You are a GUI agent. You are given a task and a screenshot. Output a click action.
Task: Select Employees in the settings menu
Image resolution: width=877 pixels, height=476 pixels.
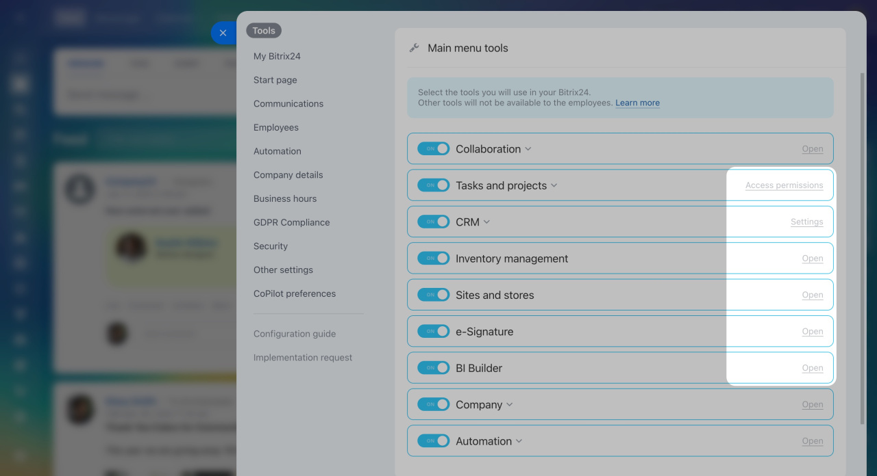coord(276,127)
